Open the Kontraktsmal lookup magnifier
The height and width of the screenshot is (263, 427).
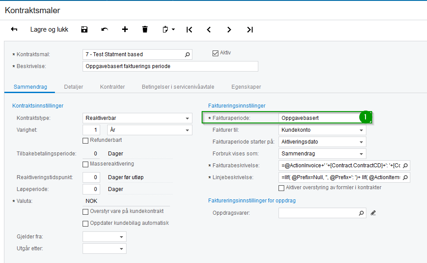[187, 54]
